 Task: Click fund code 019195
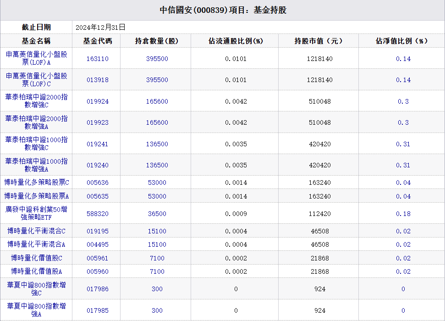tap(97, 231)
